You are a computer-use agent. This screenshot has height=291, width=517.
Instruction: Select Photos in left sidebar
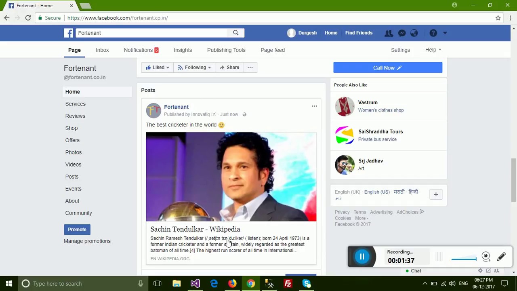pos(74,152)
